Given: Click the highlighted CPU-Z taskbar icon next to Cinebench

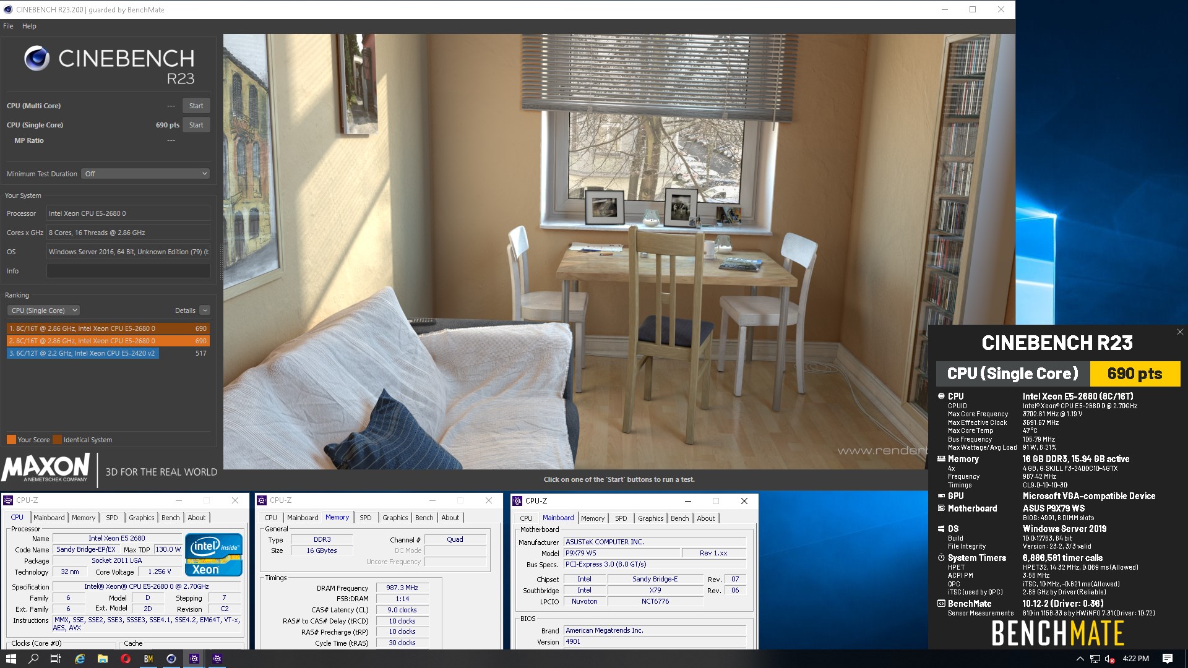Looking at the screenshot, I should [x=194, y=659].
